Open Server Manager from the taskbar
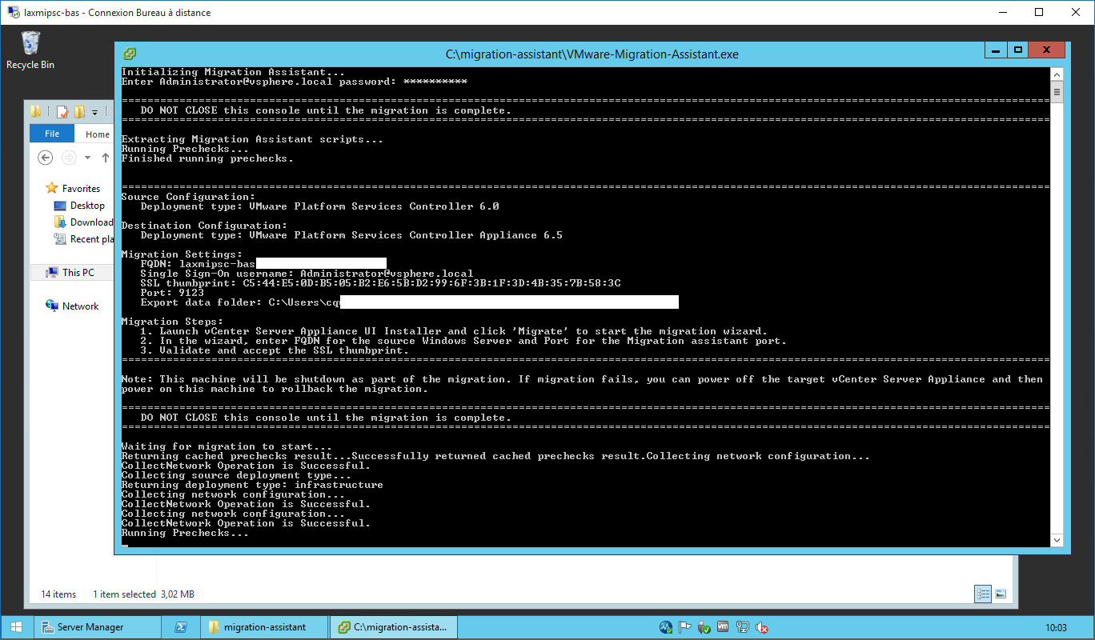Image resolution: width=1095 pixels, height=640 pixels. 90,627
